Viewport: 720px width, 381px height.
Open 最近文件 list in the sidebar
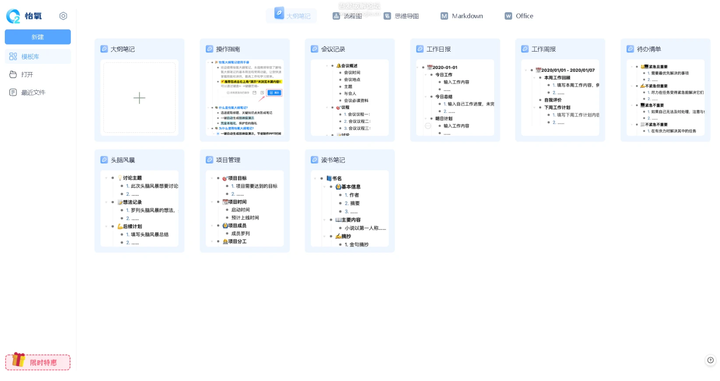click(38, 92)
